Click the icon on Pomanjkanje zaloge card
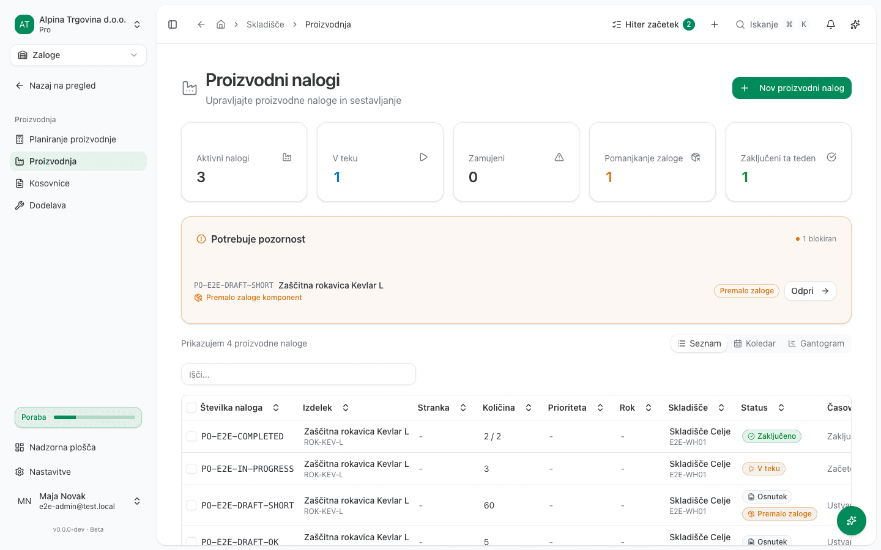The height and width of the screenshot is (550, 881). click(696, 157)
